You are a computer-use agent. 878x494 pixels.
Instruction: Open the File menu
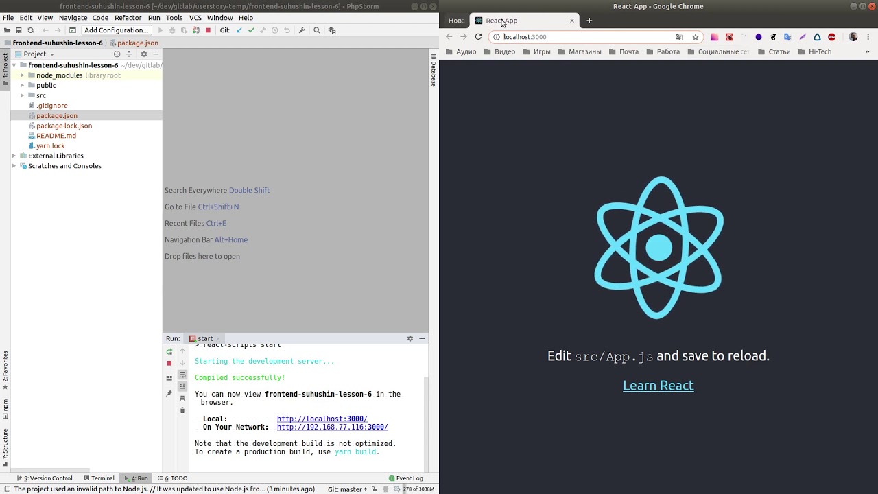click(8, 18)
